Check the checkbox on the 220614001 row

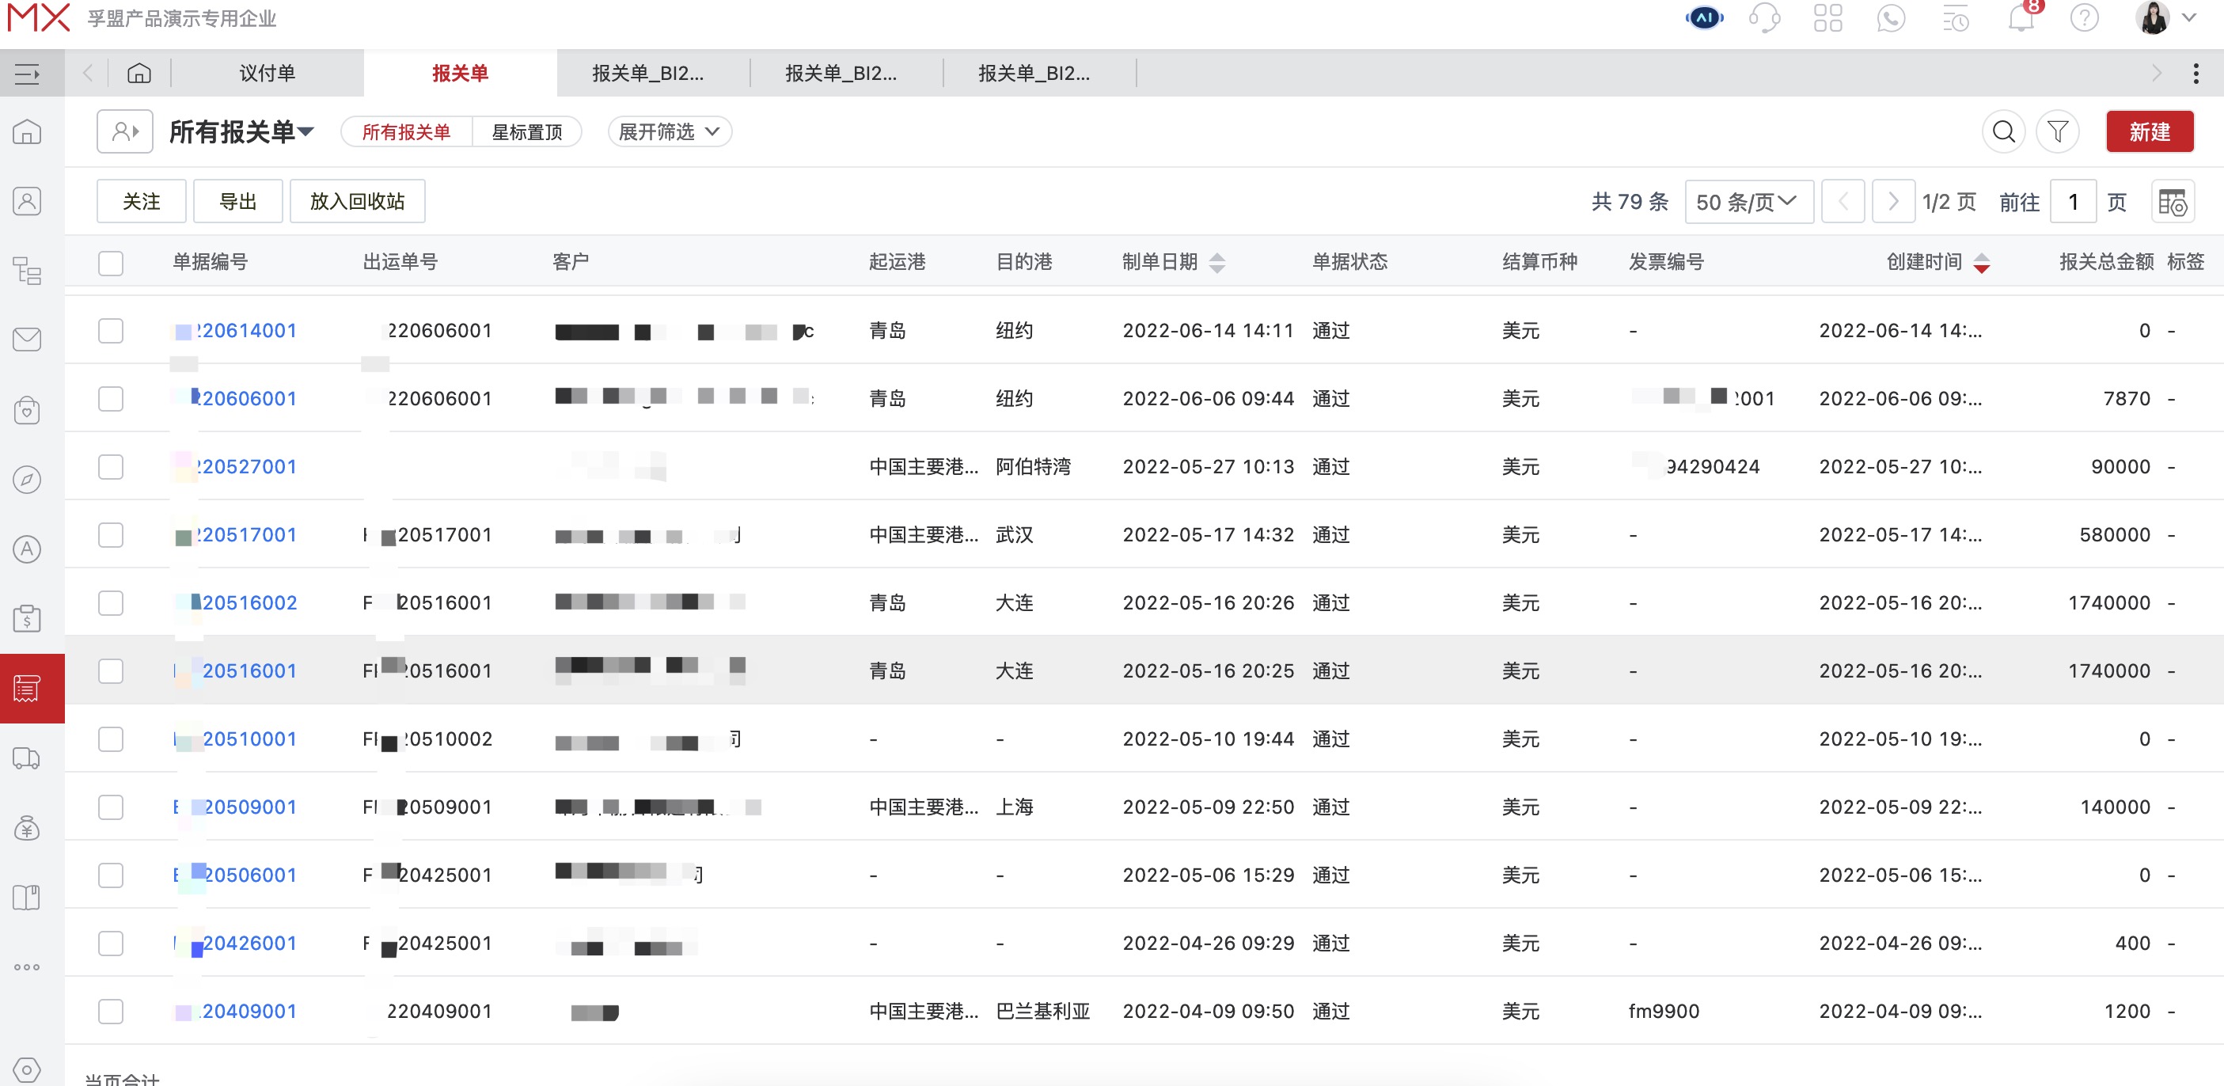click(x=111, y=331)
